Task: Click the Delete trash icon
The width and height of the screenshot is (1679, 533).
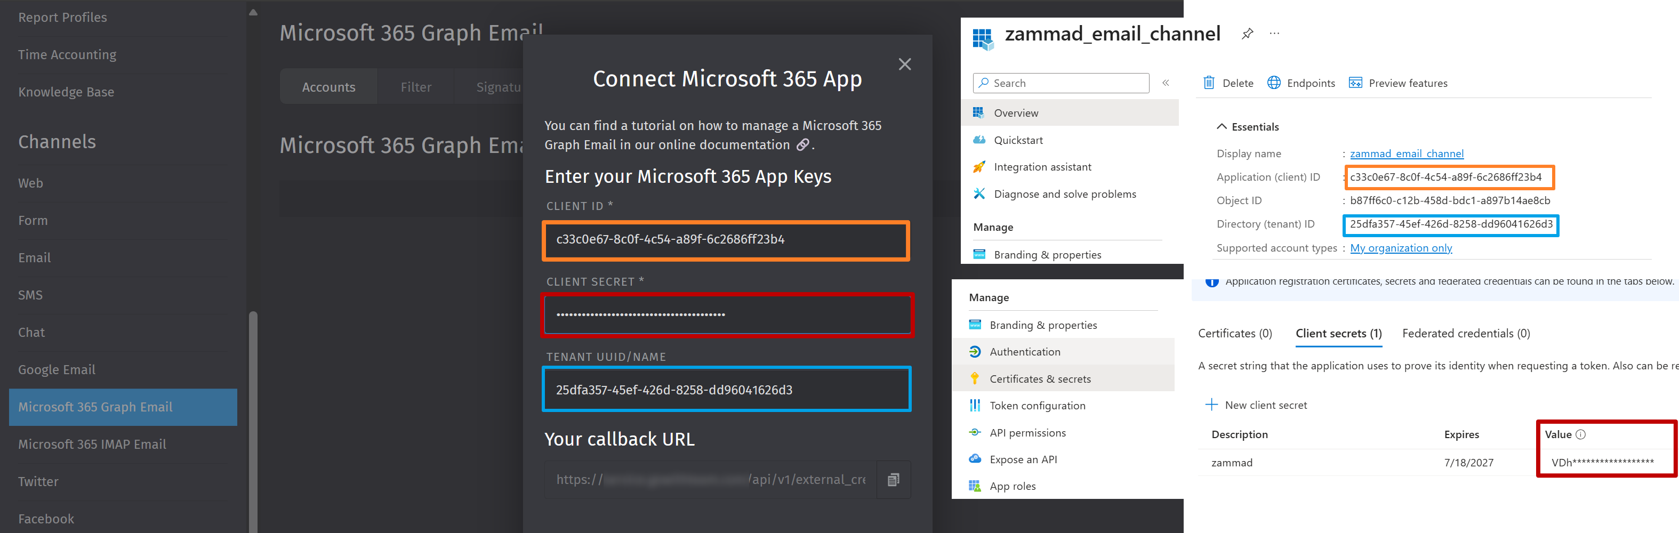Action: point(1209,83)
